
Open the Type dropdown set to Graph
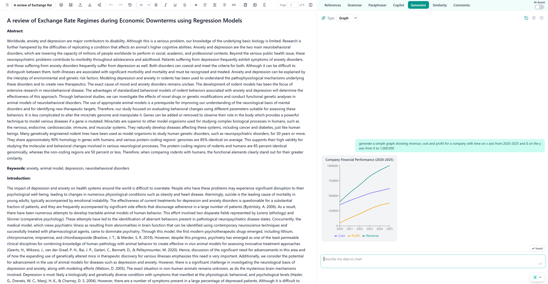pos(347,18)
